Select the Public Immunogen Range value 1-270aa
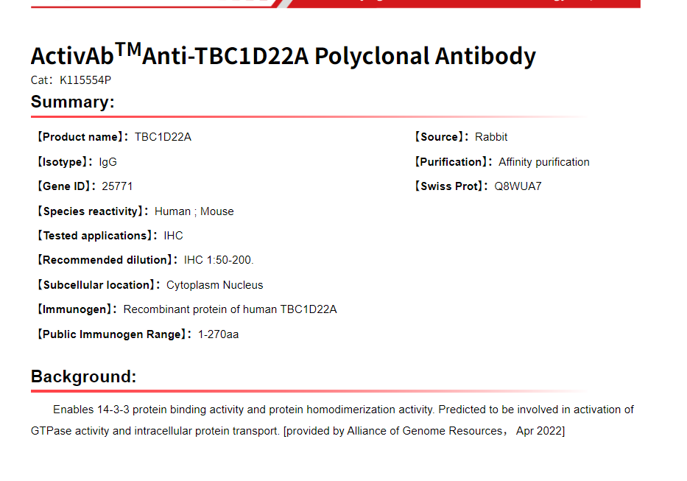Screen dimensions: 687x481 (218, 334)
